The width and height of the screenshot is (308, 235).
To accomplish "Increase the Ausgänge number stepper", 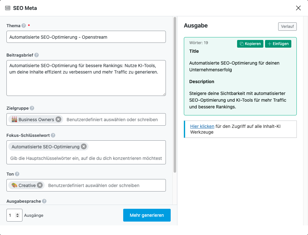I will tap(18, 214).
